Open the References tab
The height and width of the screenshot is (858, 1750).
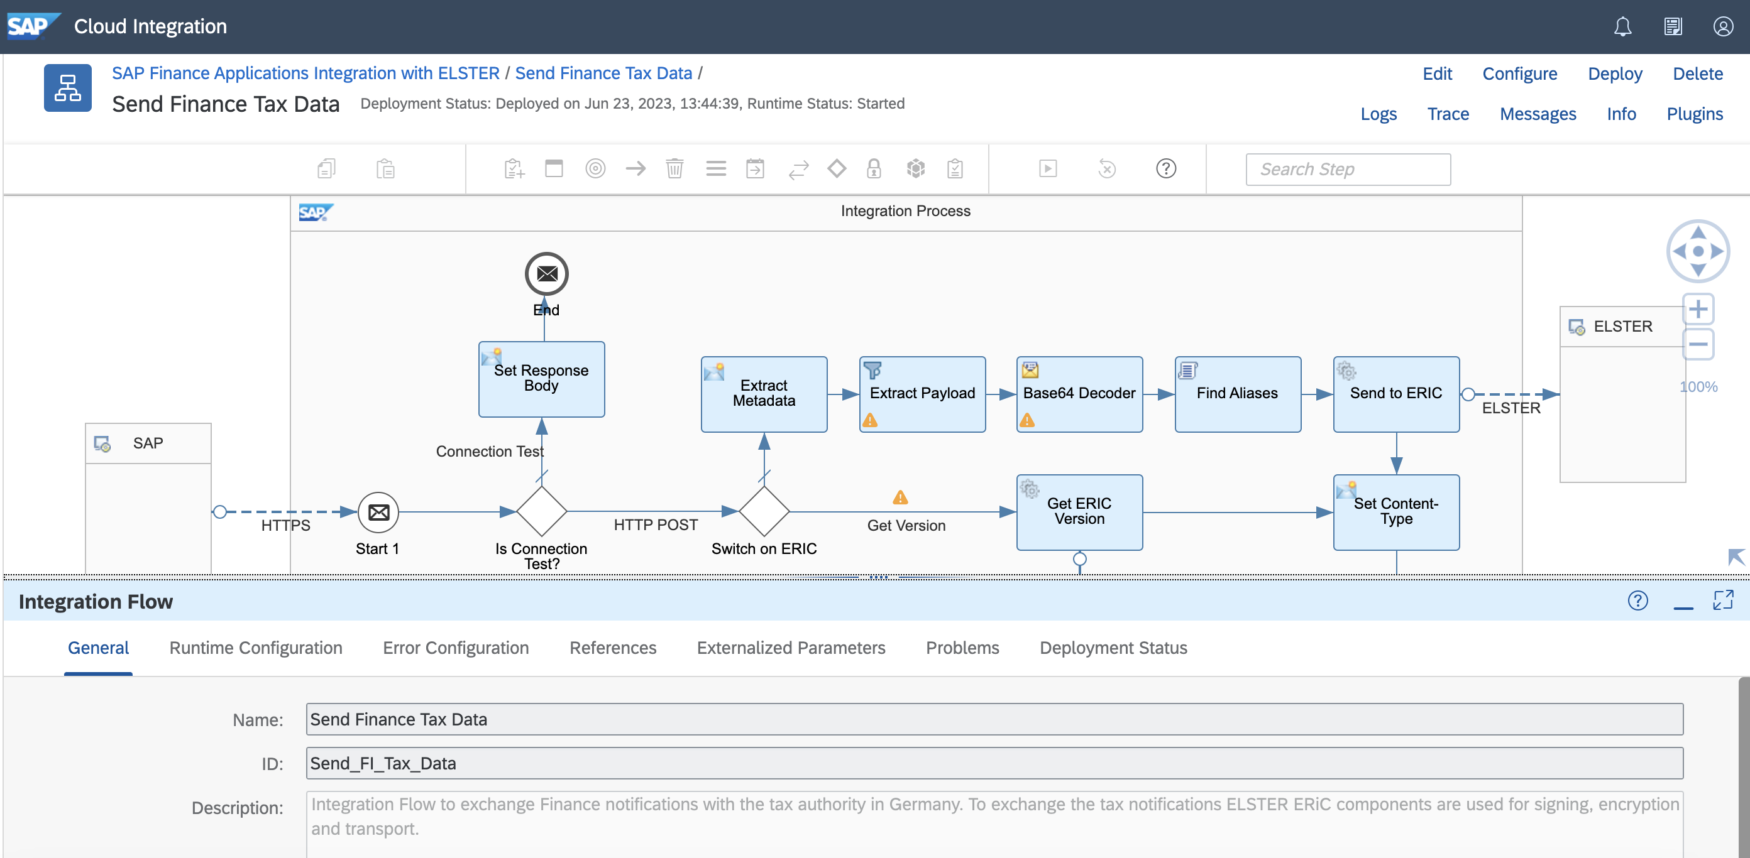coord(613,648)
